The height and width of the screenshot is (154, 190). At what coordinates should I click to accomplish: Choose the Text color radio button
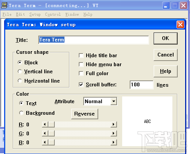[21, 103]
